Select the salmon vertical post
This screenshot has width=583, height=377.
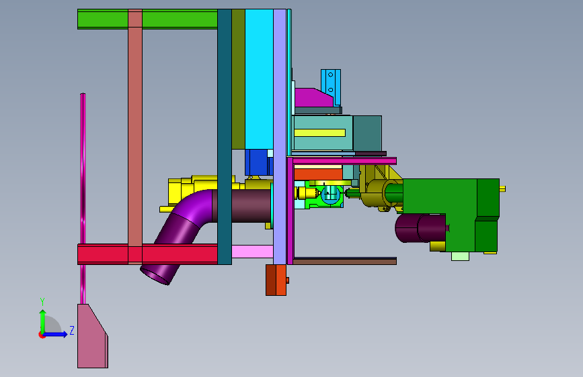[x=135, y=136]
